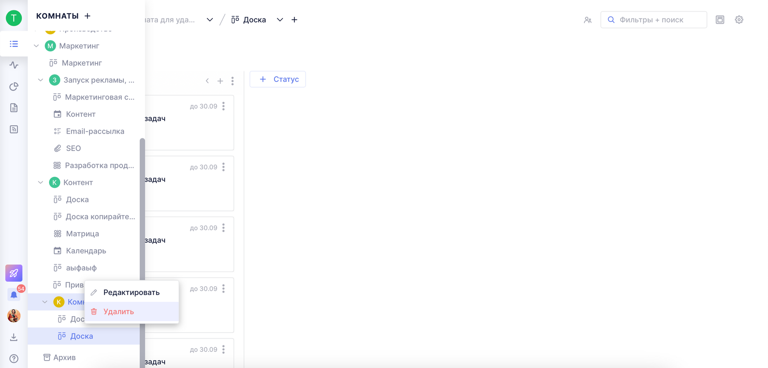
Task: Collapse the Запуск рекламы room
Action: click(41, 80)
